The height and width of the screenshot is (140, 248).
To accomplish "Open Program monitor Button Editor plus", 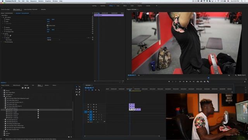I will tap(245, 82).
